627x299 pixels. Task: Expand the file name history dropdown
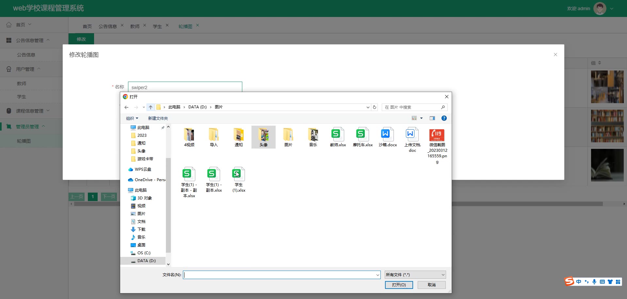tap(378, 275)
